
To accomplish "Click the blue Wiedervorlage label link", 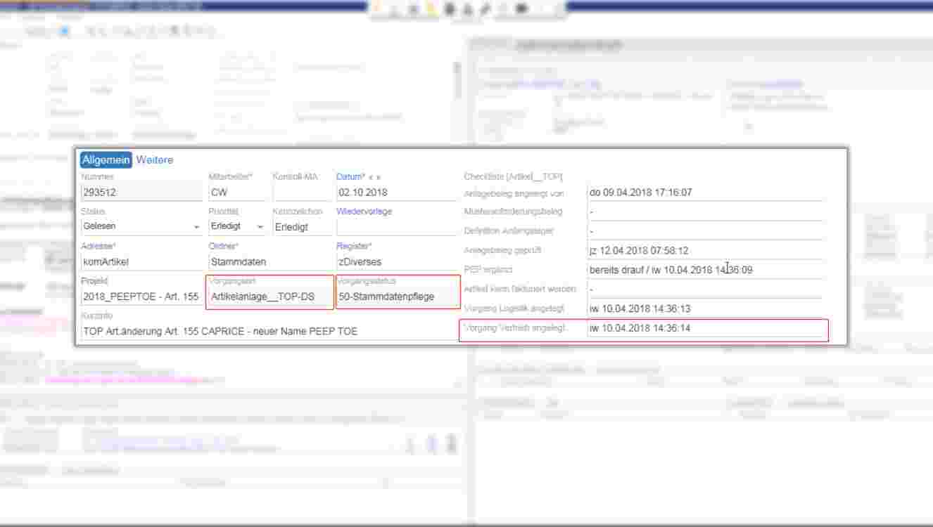I will click(x=364, y=212).
